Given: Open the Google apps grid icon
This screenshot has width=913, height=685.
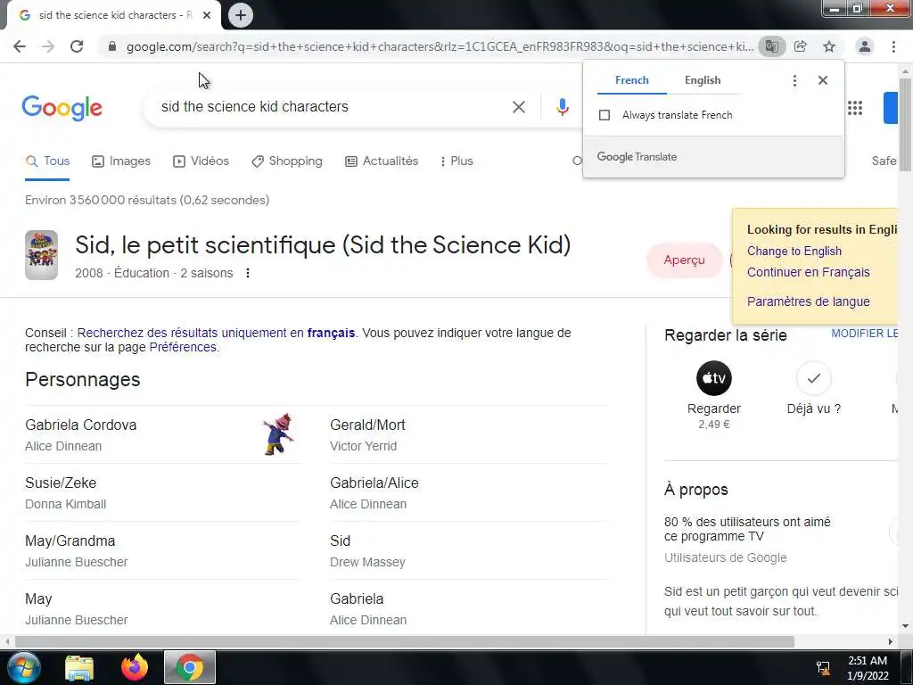Looking at the screenshot, I should (855, 108).
